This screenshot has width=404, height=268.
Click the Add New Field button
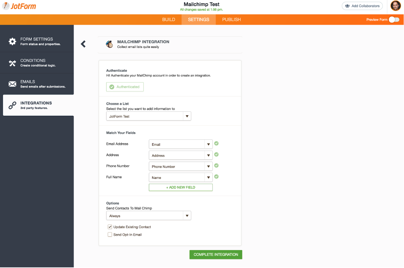coord(181,188)
